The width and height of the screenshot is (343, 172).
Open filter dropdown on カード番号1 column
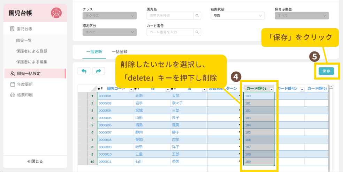tap(271, 89)
